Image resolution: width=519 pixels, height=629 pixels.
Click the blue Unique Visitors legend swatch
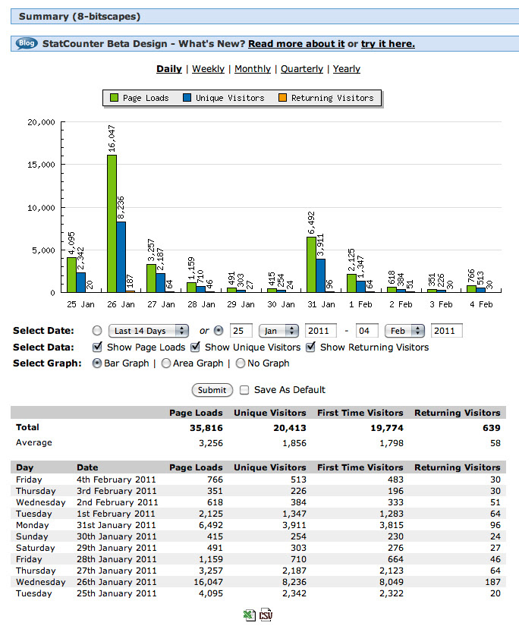click(x=187, y=97)
